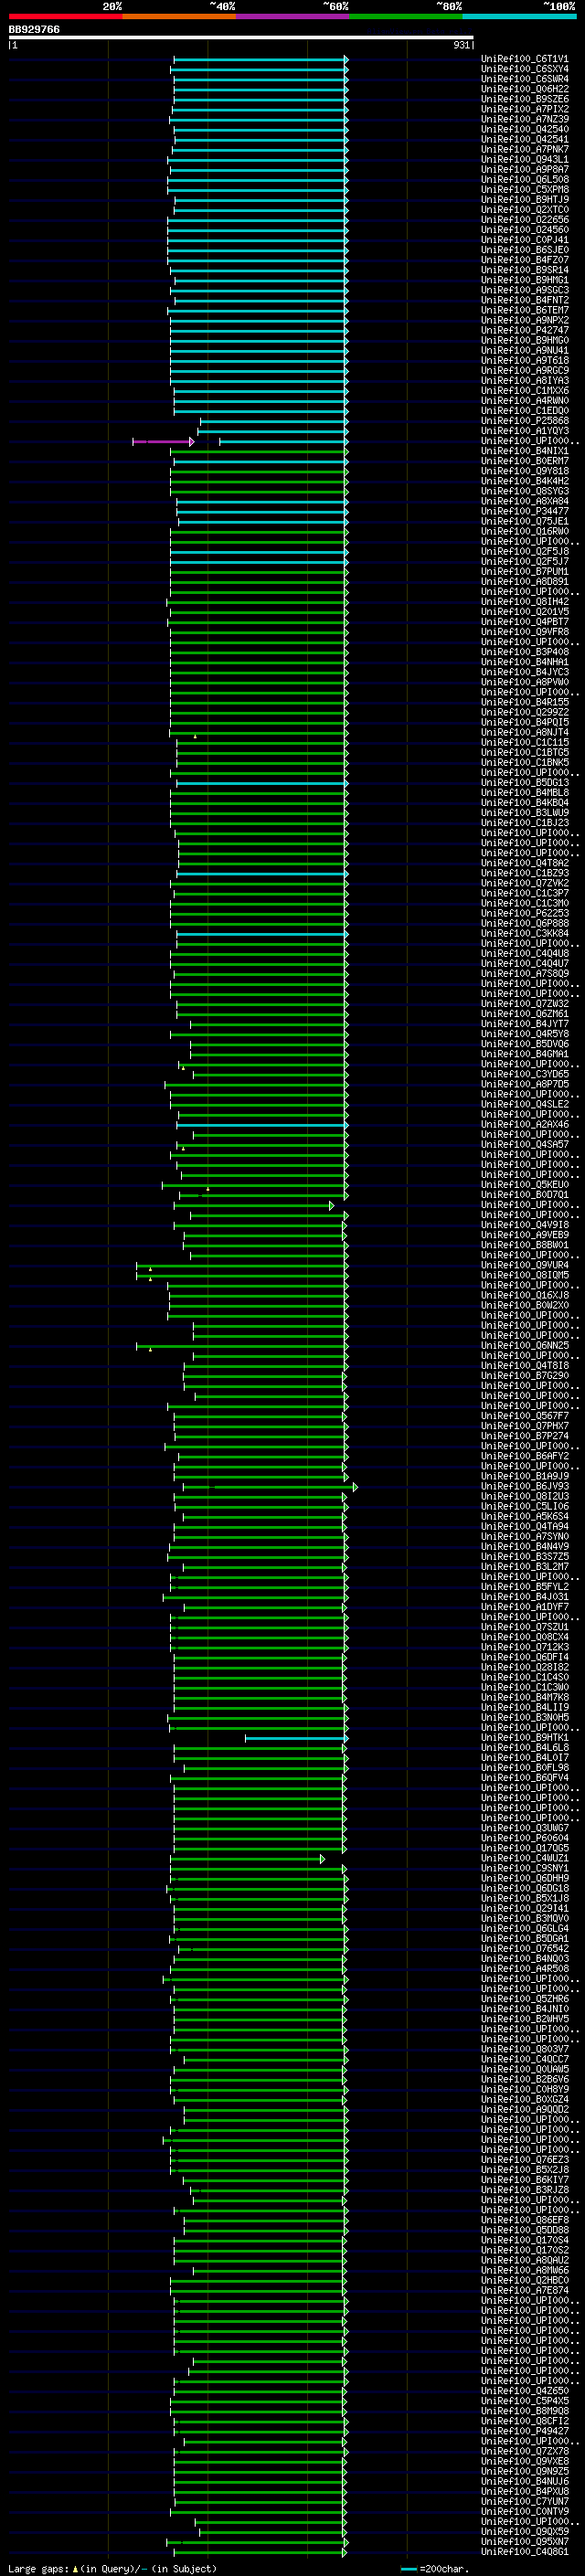Select label UniRef100_Q5KEU0
585x2576 pixels.
click(x=524, y=1185)
